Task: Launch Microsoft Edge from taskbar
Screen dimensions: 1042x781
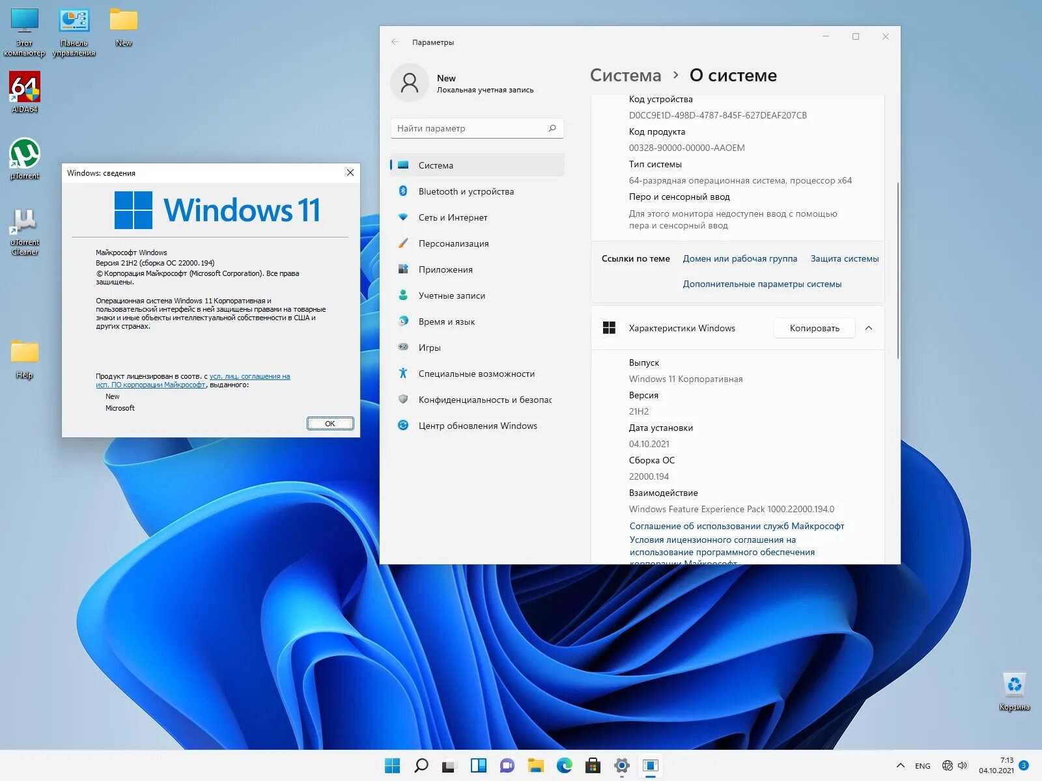Action: [x=565, y=765]
